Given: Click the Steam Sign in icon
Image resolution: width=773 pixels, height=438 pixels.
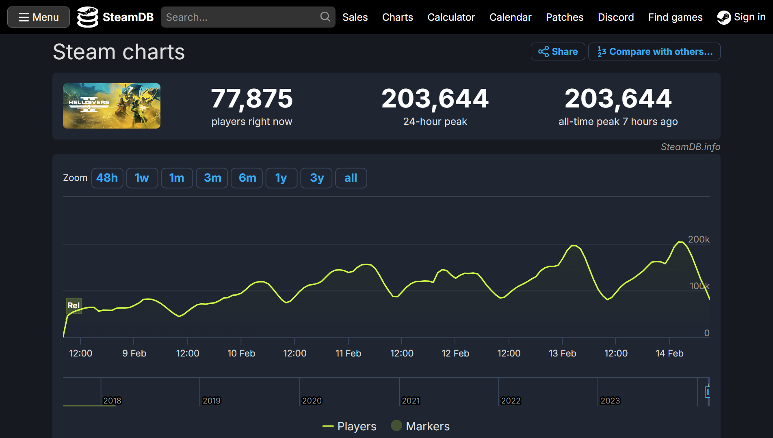Looking at the screenshot, I should [x=723, y=17].
